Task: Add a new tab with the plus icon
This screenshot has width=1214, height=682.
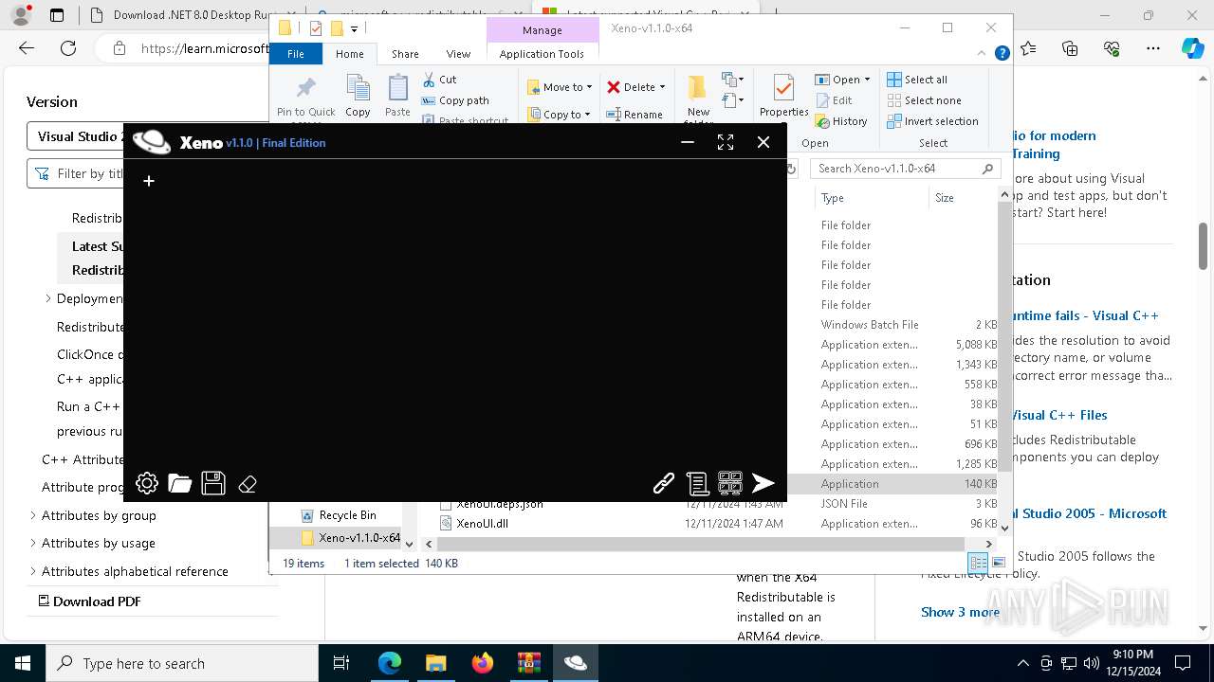Action: [149, 181]
